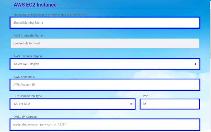Click the DNS / IP Address label

25,117
